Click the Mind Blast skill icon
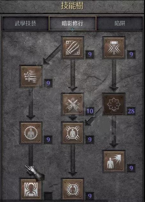145x202 pixels. coord(114,161)
